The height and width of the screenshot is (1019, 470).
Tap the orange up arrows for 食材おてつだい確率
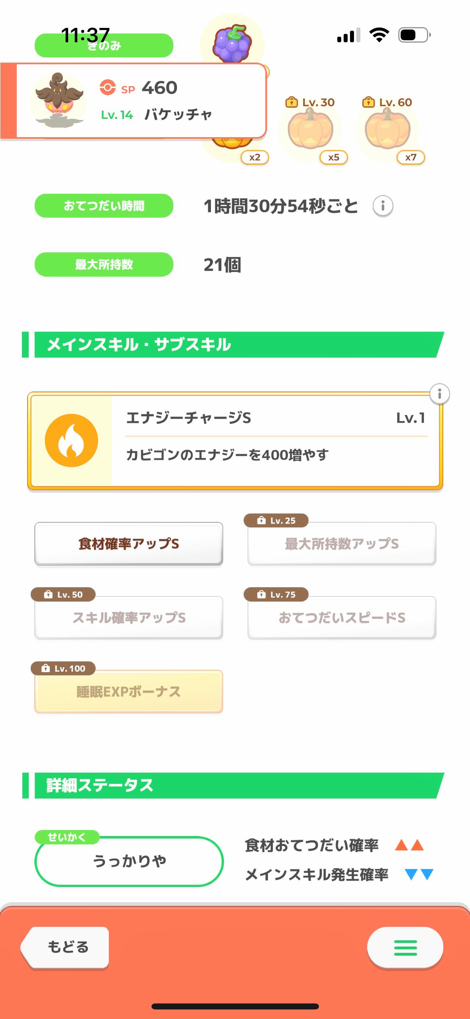[409, 845]
